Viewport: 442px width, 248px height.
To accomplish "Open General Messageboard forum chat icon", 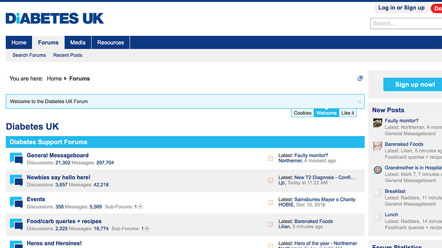I will click(16, 158).
